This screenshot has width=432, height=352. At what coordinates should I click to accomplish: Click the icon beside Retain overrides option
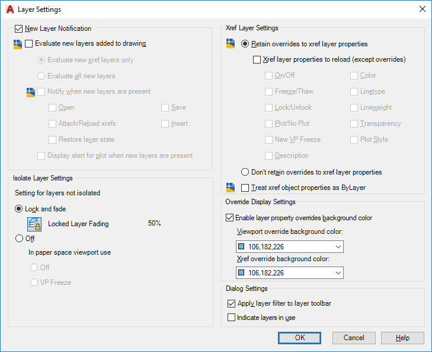(x=231, y=43)
